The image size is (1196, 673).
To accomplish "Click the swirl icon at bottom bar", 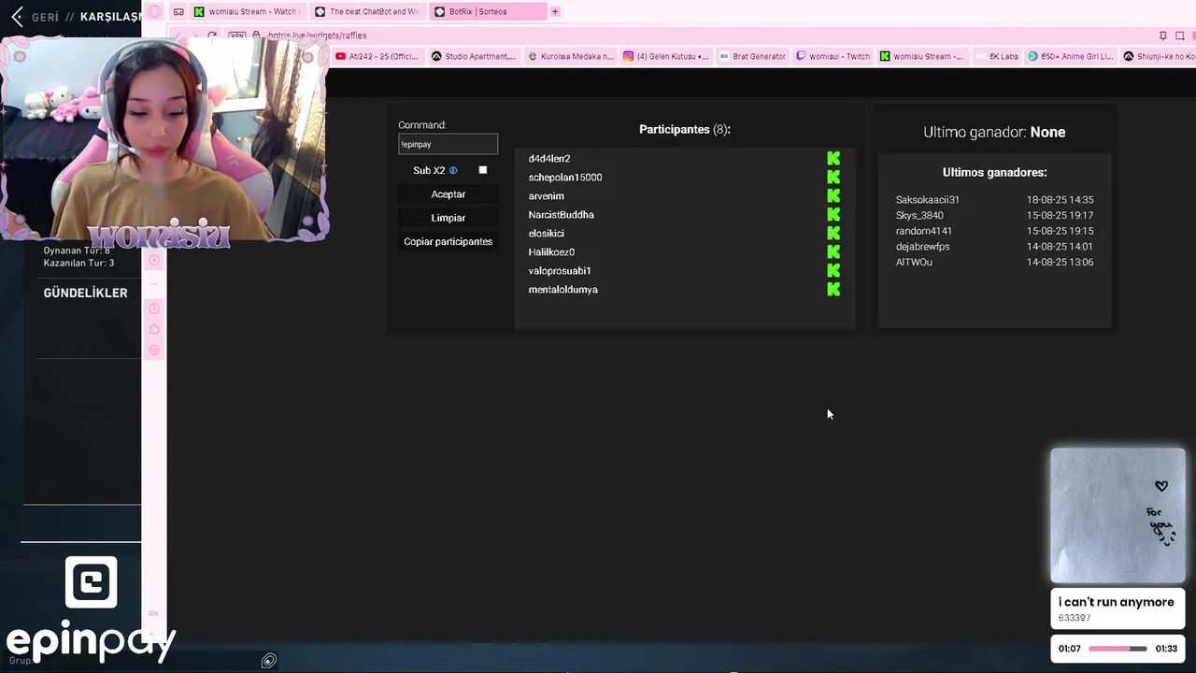I will click(x=268, y=661).
